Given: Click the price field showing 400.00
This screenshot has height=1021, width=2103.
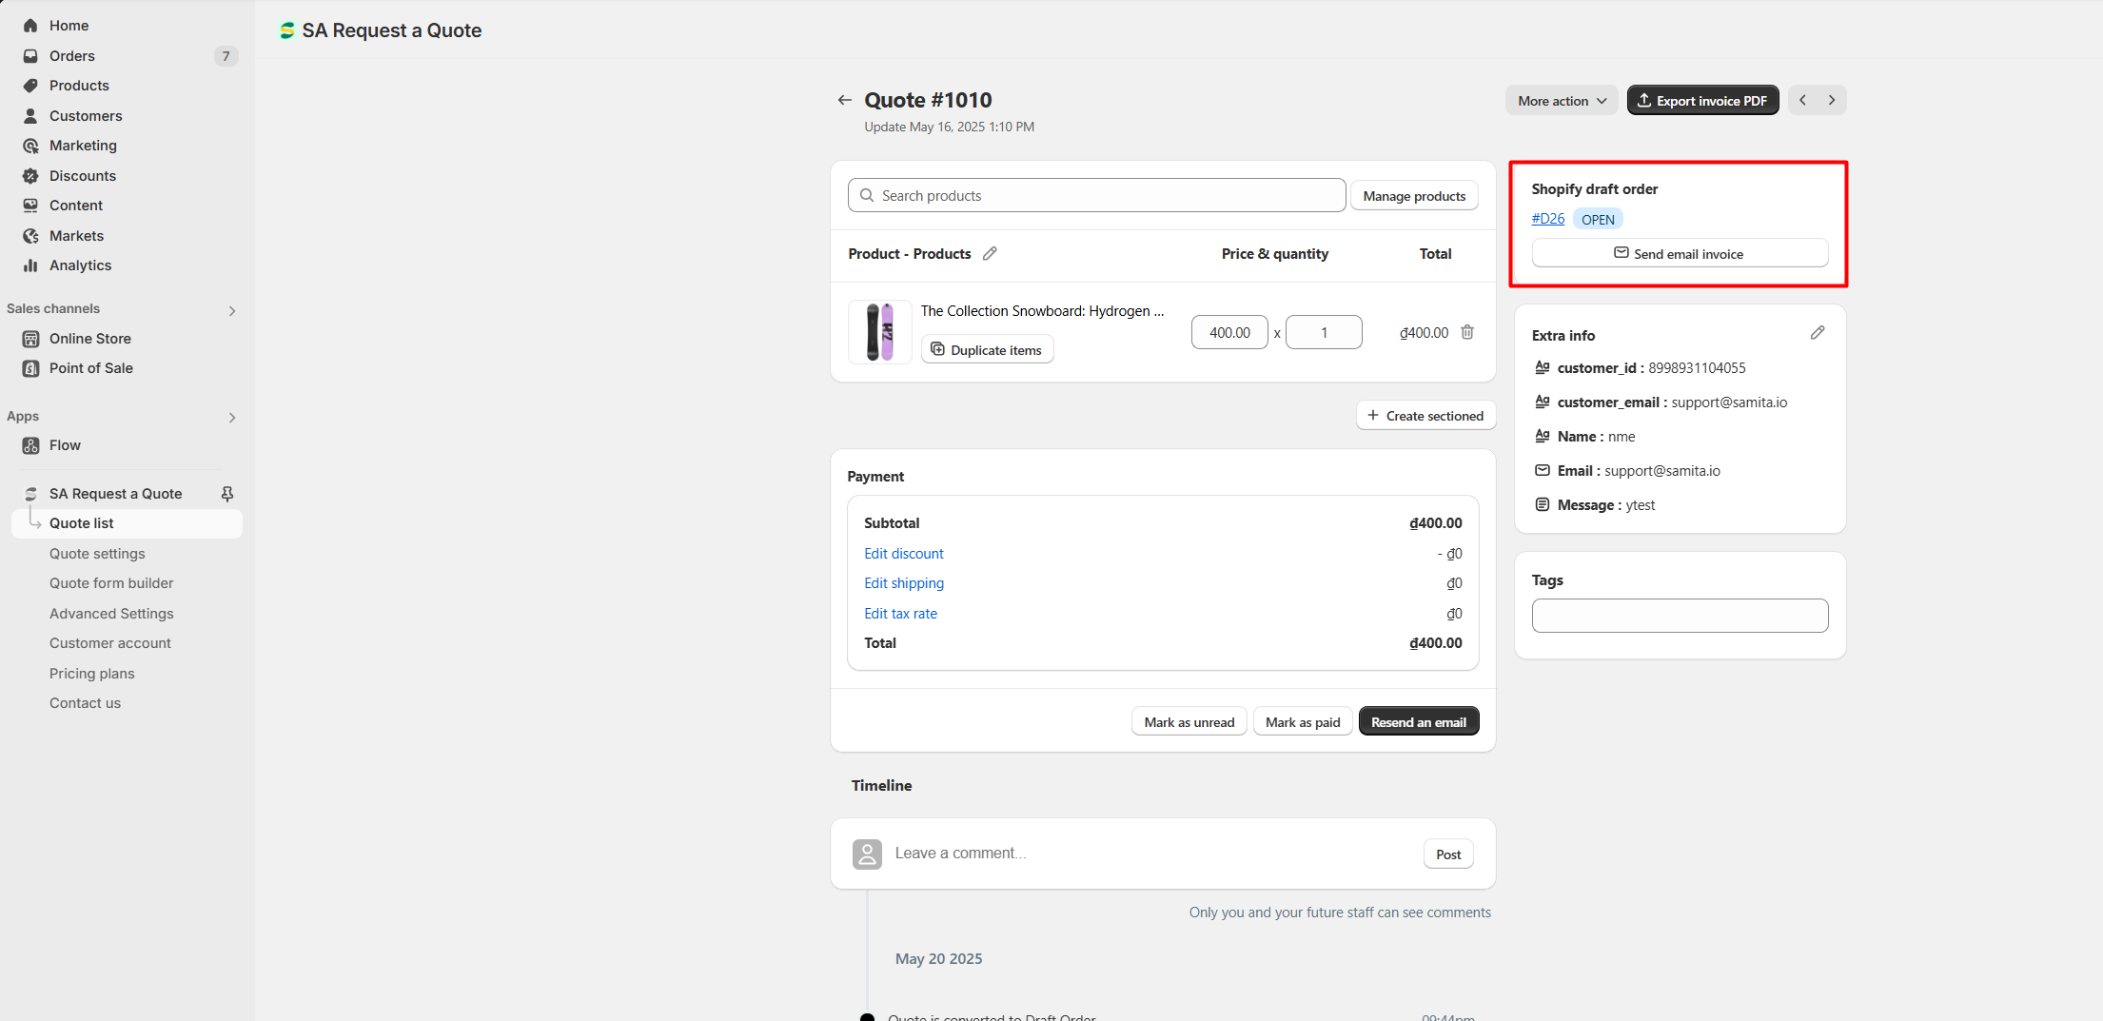Looking at the screenshot, I should click(x=1229, y=332).
